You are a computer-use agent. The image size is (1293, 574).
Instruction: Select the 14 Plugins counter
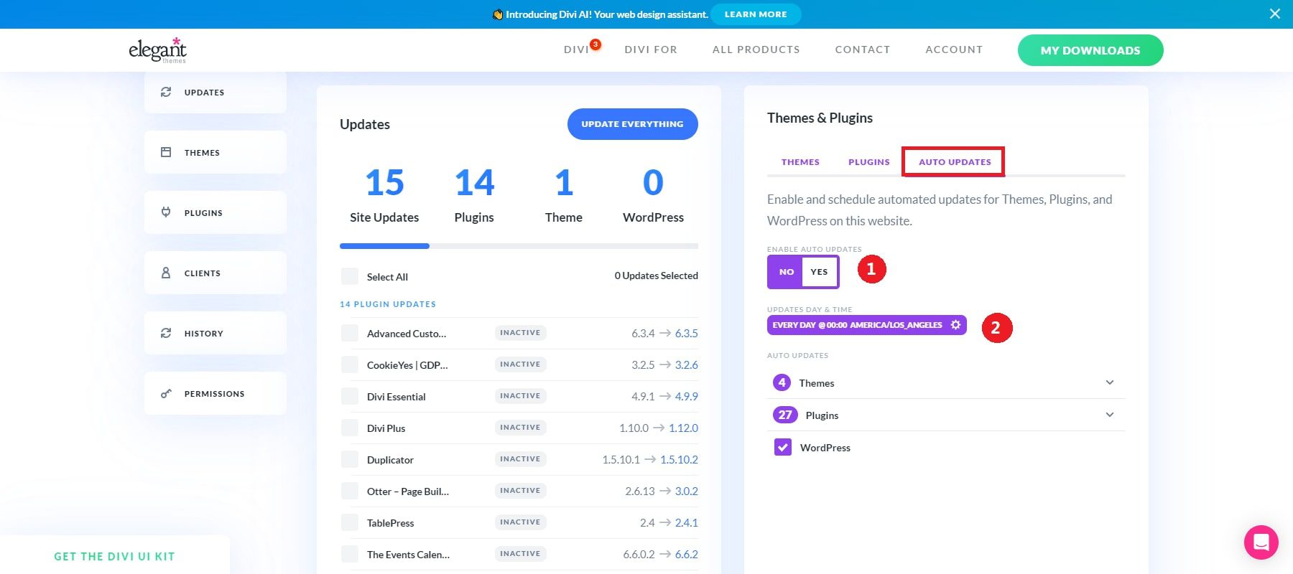point(474,195)
